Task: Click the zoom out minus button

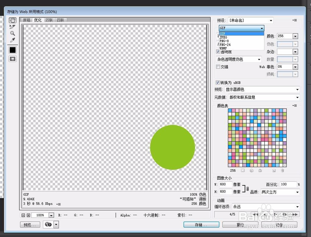Action: point(23,215)
